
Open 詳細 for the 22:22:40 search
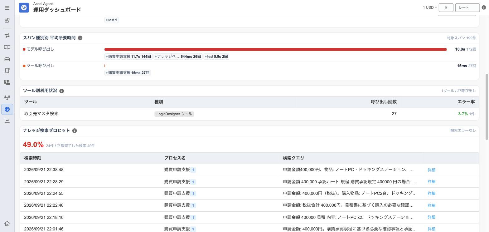pos(431,205)
